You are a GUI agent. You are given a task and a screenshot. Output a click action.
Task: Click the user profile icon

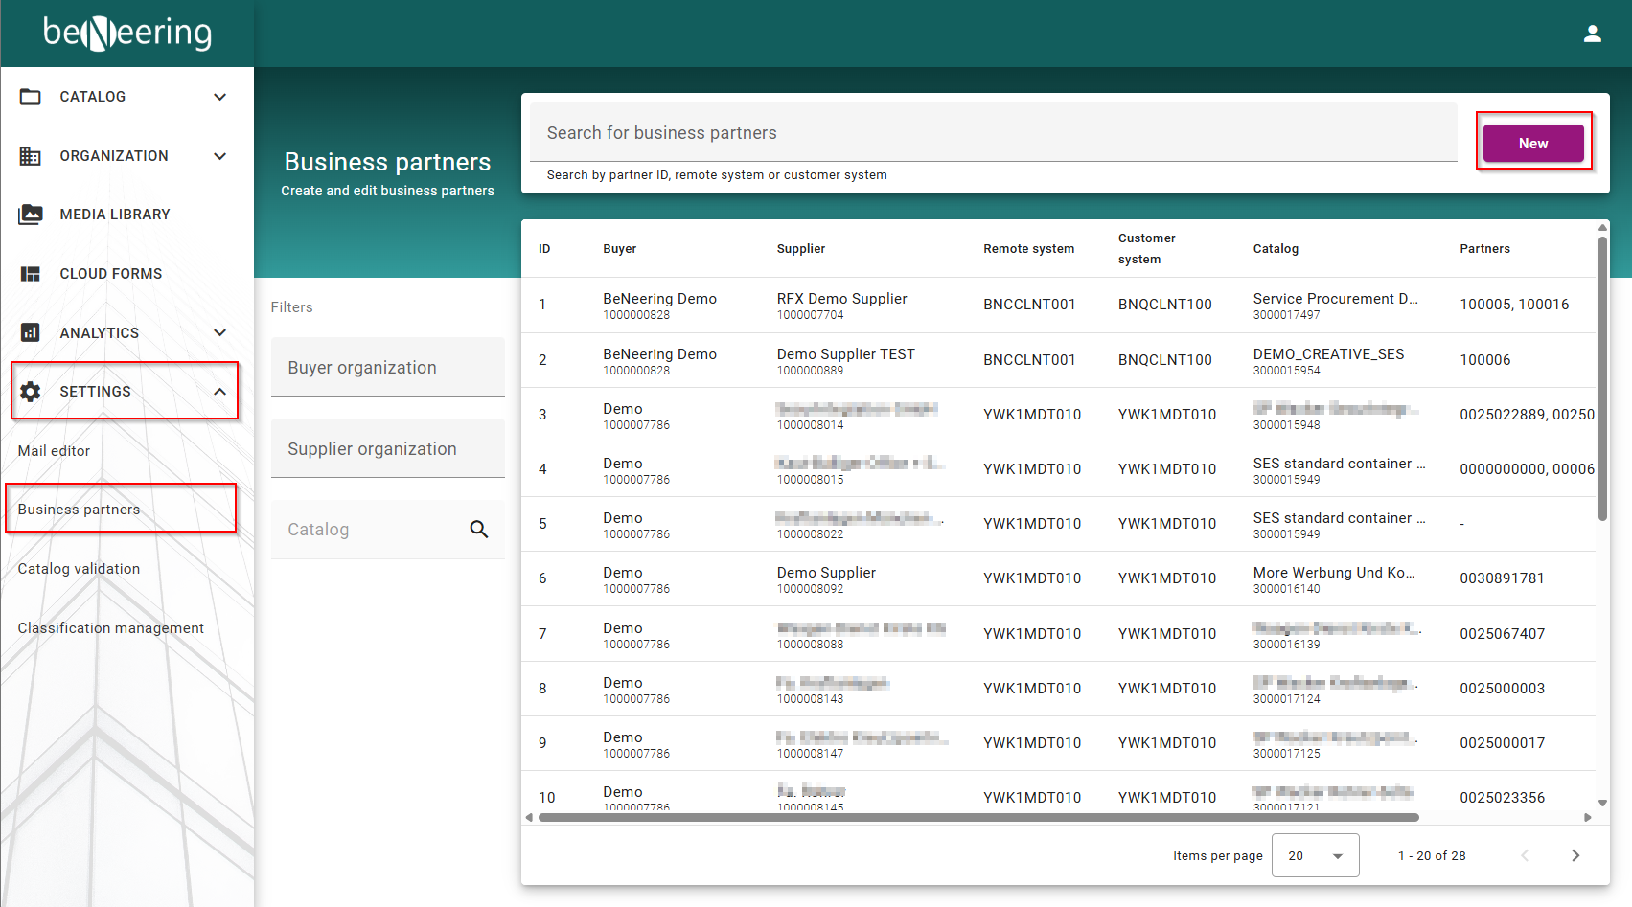[1592, 34]
